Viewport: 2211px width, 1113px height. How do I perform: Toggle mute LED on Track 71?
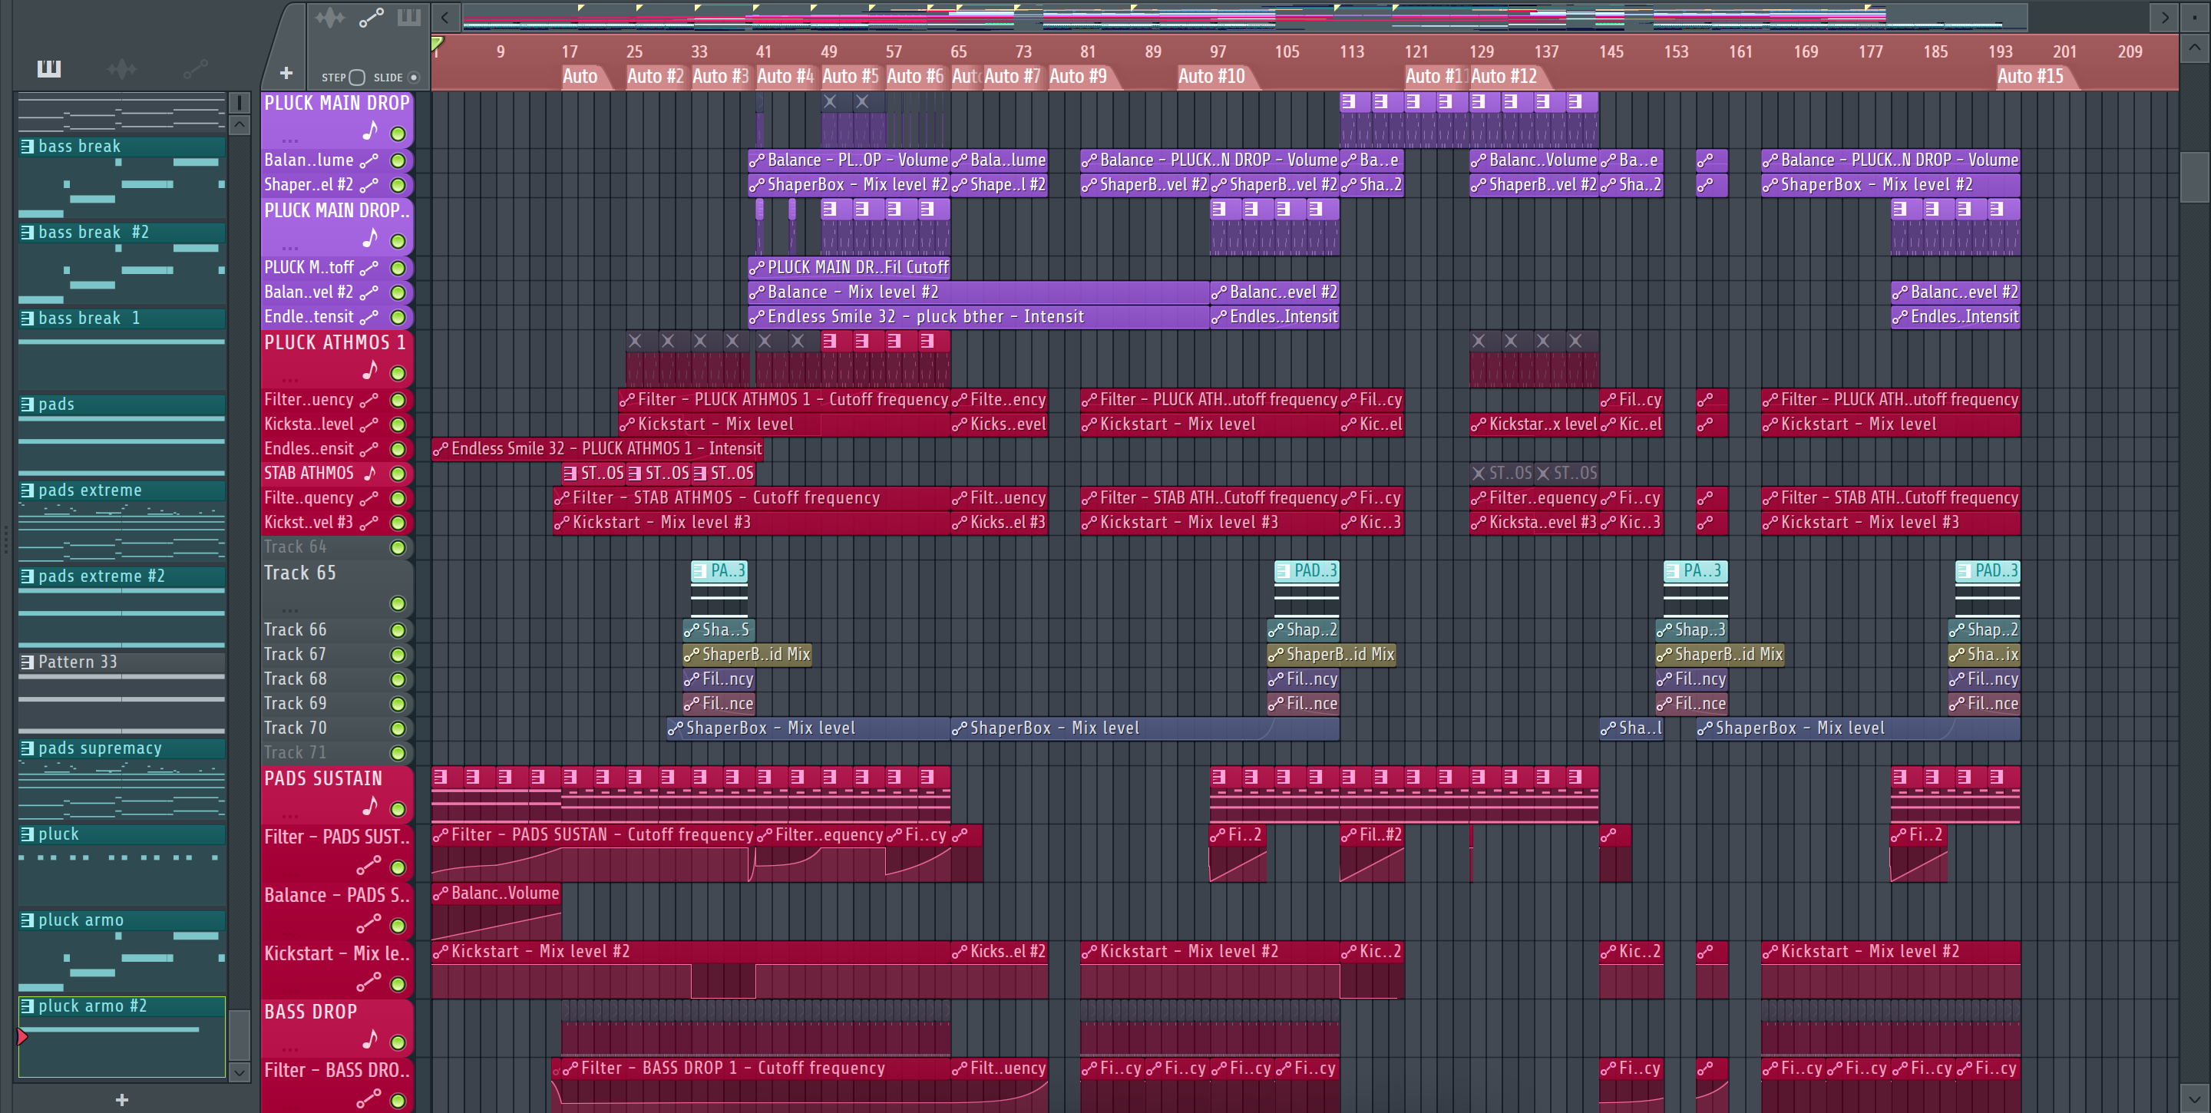(x=398, y=754)
